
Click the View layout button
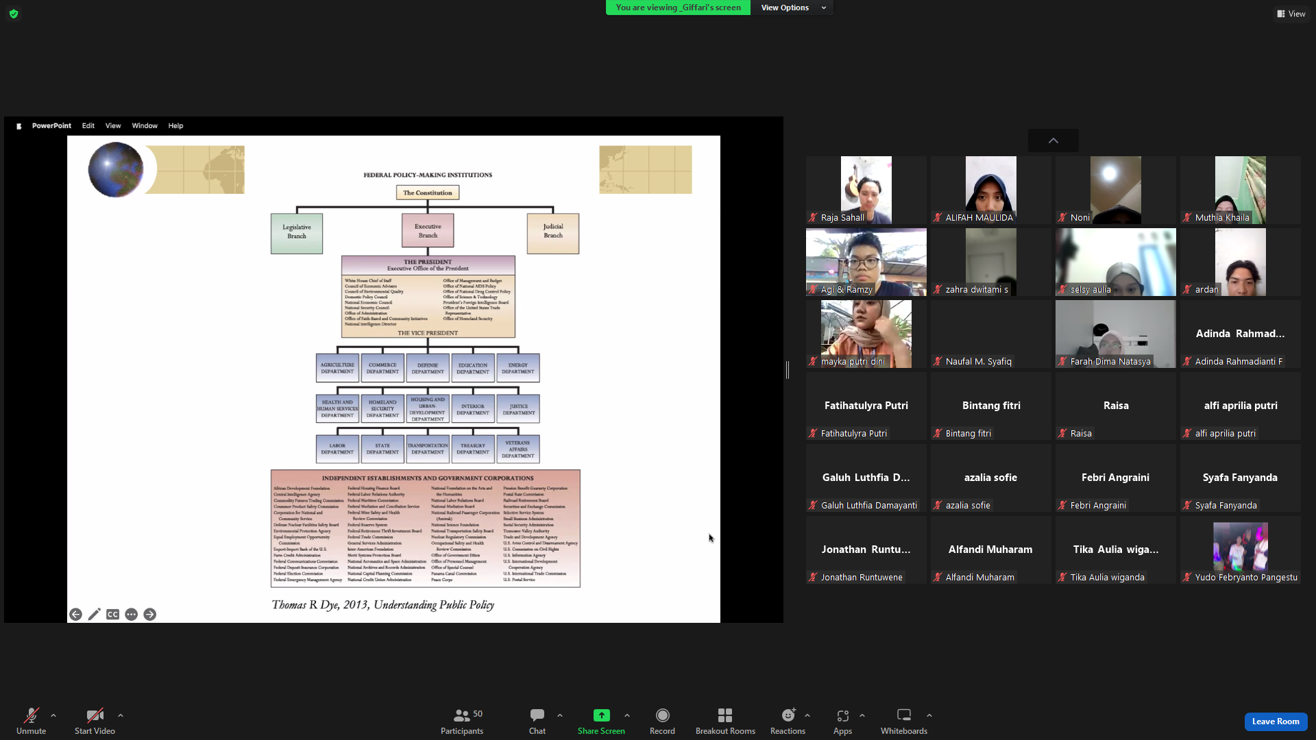point(1291,14)
